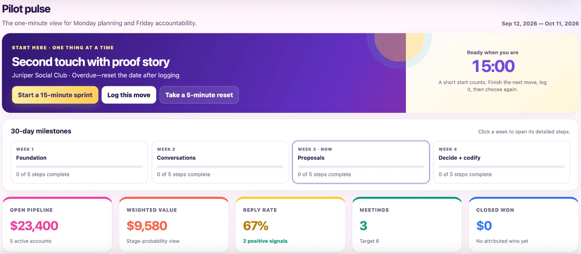Click the Ready when you are label

(x=493, y=53)
